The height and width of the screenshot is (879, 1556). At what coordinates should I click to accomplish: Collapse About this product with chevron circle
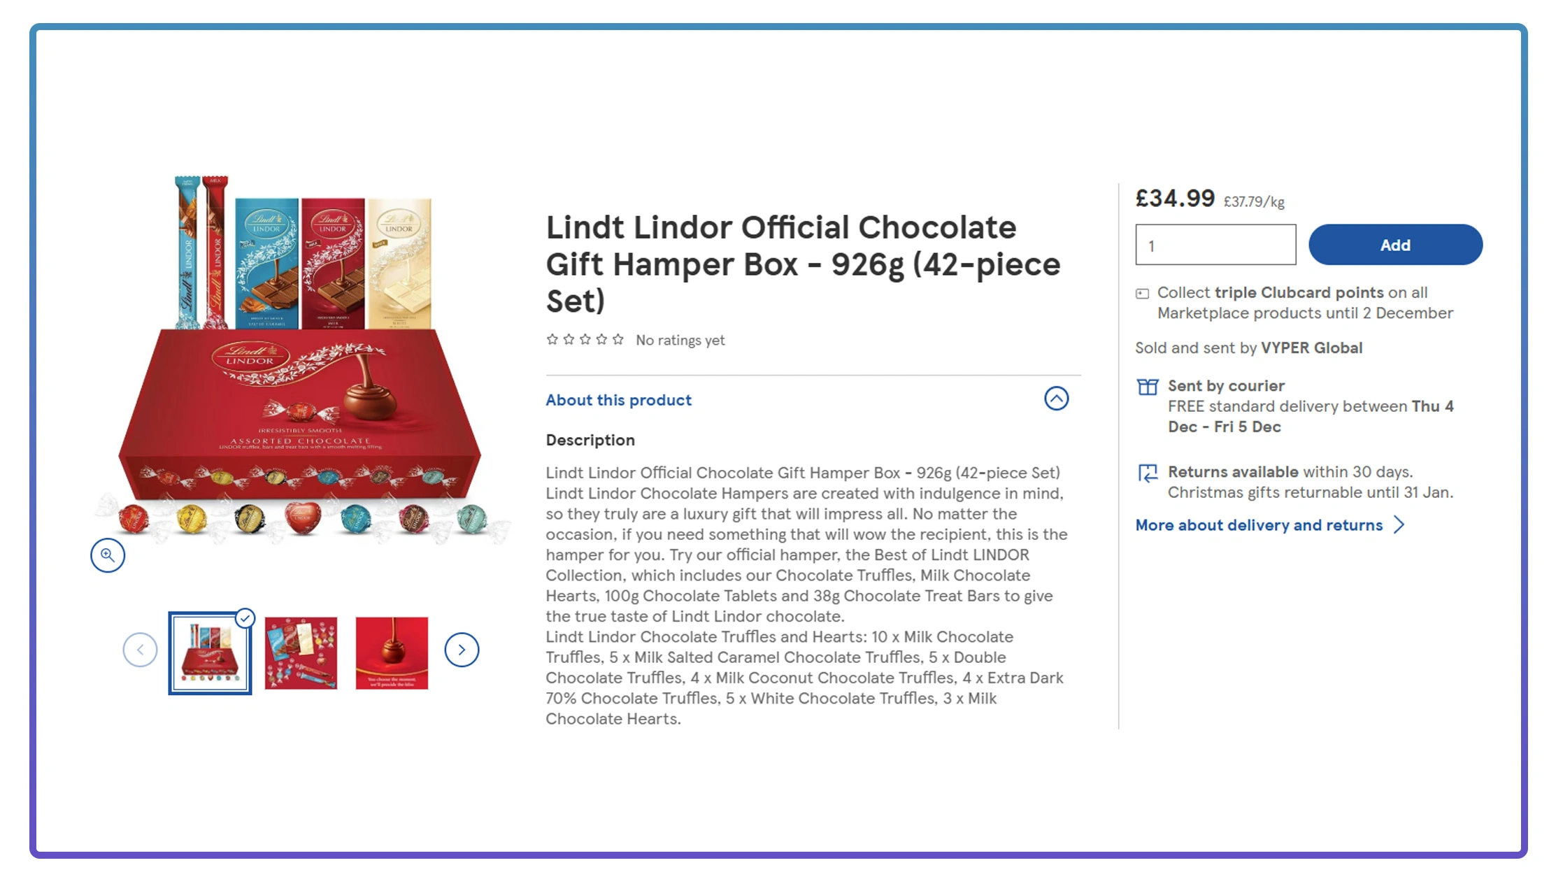[x=1056, y=399]
